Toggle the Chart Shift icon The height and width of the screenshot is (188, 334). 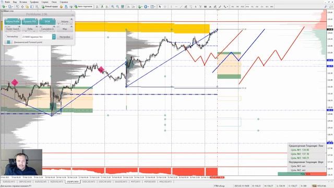(x=134, y=7)
